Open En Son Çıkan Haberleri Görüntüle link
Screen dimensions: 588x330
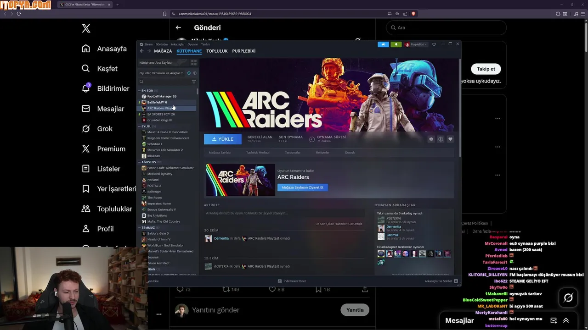tap(339, 224)
